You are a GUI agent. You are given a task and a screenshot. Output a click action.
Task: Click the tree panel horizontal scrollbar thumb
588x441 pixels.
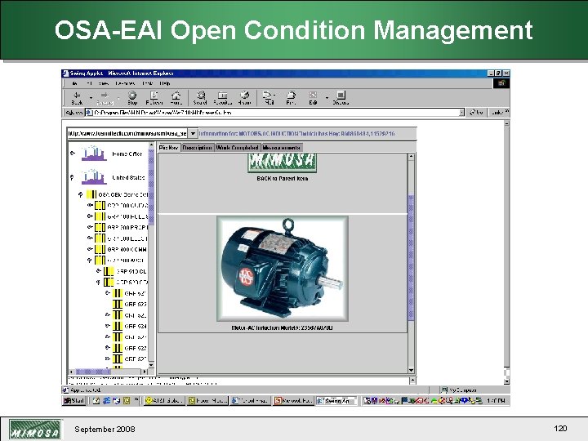tap(92, 372)
